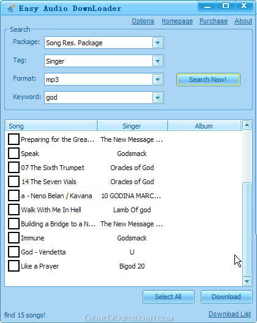Expand the Tag dropdown arrow

[x=158, y=61]
